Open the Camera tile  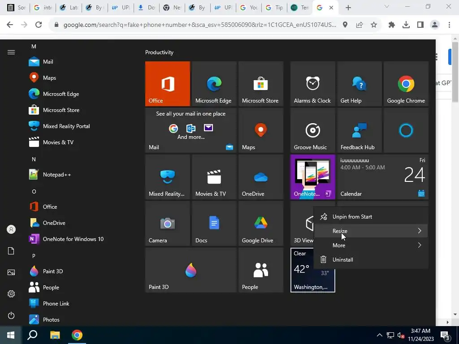(168, 223)
